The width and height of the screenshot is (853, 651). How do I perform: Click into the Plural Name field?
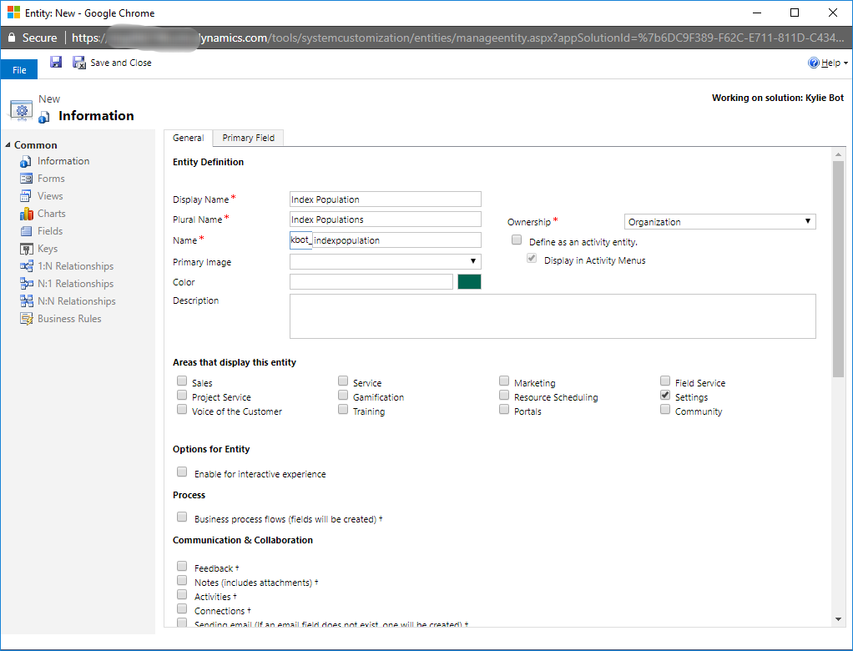pyautogui.click(x=385, y=220)
